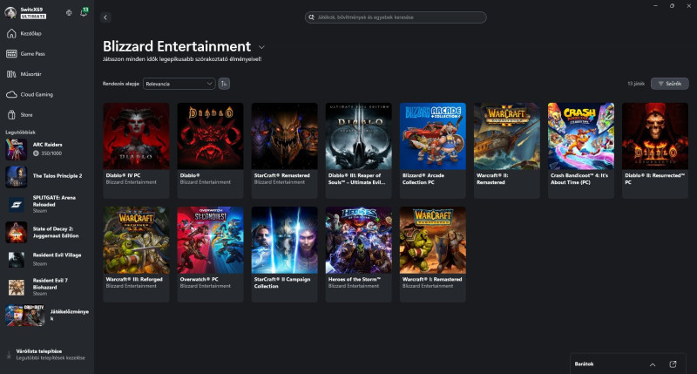Focus the game search field
The image size is (697, 374).
[x=396, y=17]
